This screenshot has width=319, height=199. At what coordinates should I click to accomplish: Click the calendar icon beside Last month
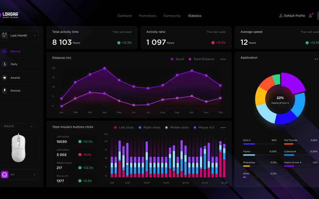(x=4, y=35)
